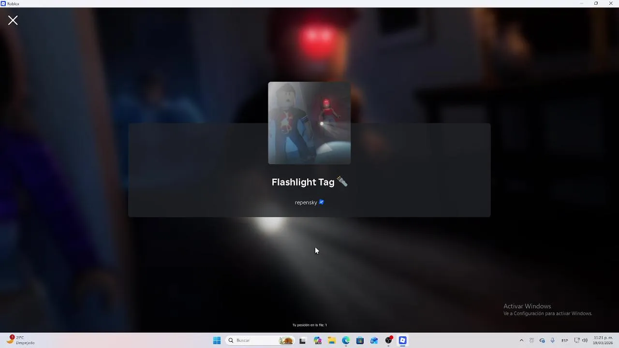The image size is (619, 348).
Task: Click the Flashlight Tag title text
Action: [x=303, y=182]
